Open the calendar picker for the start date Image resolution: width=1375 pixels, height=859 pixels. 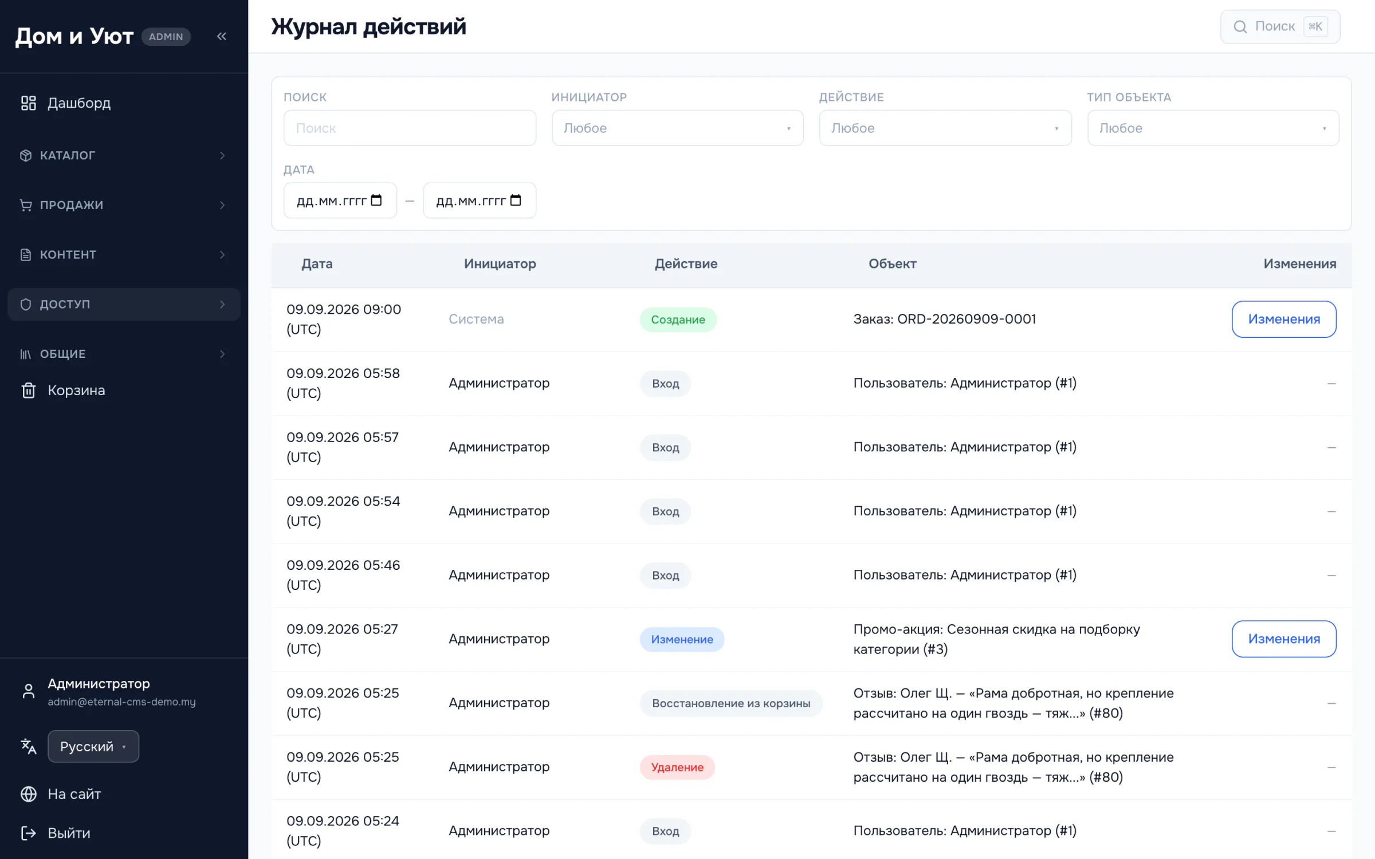(x=376, y=200)
